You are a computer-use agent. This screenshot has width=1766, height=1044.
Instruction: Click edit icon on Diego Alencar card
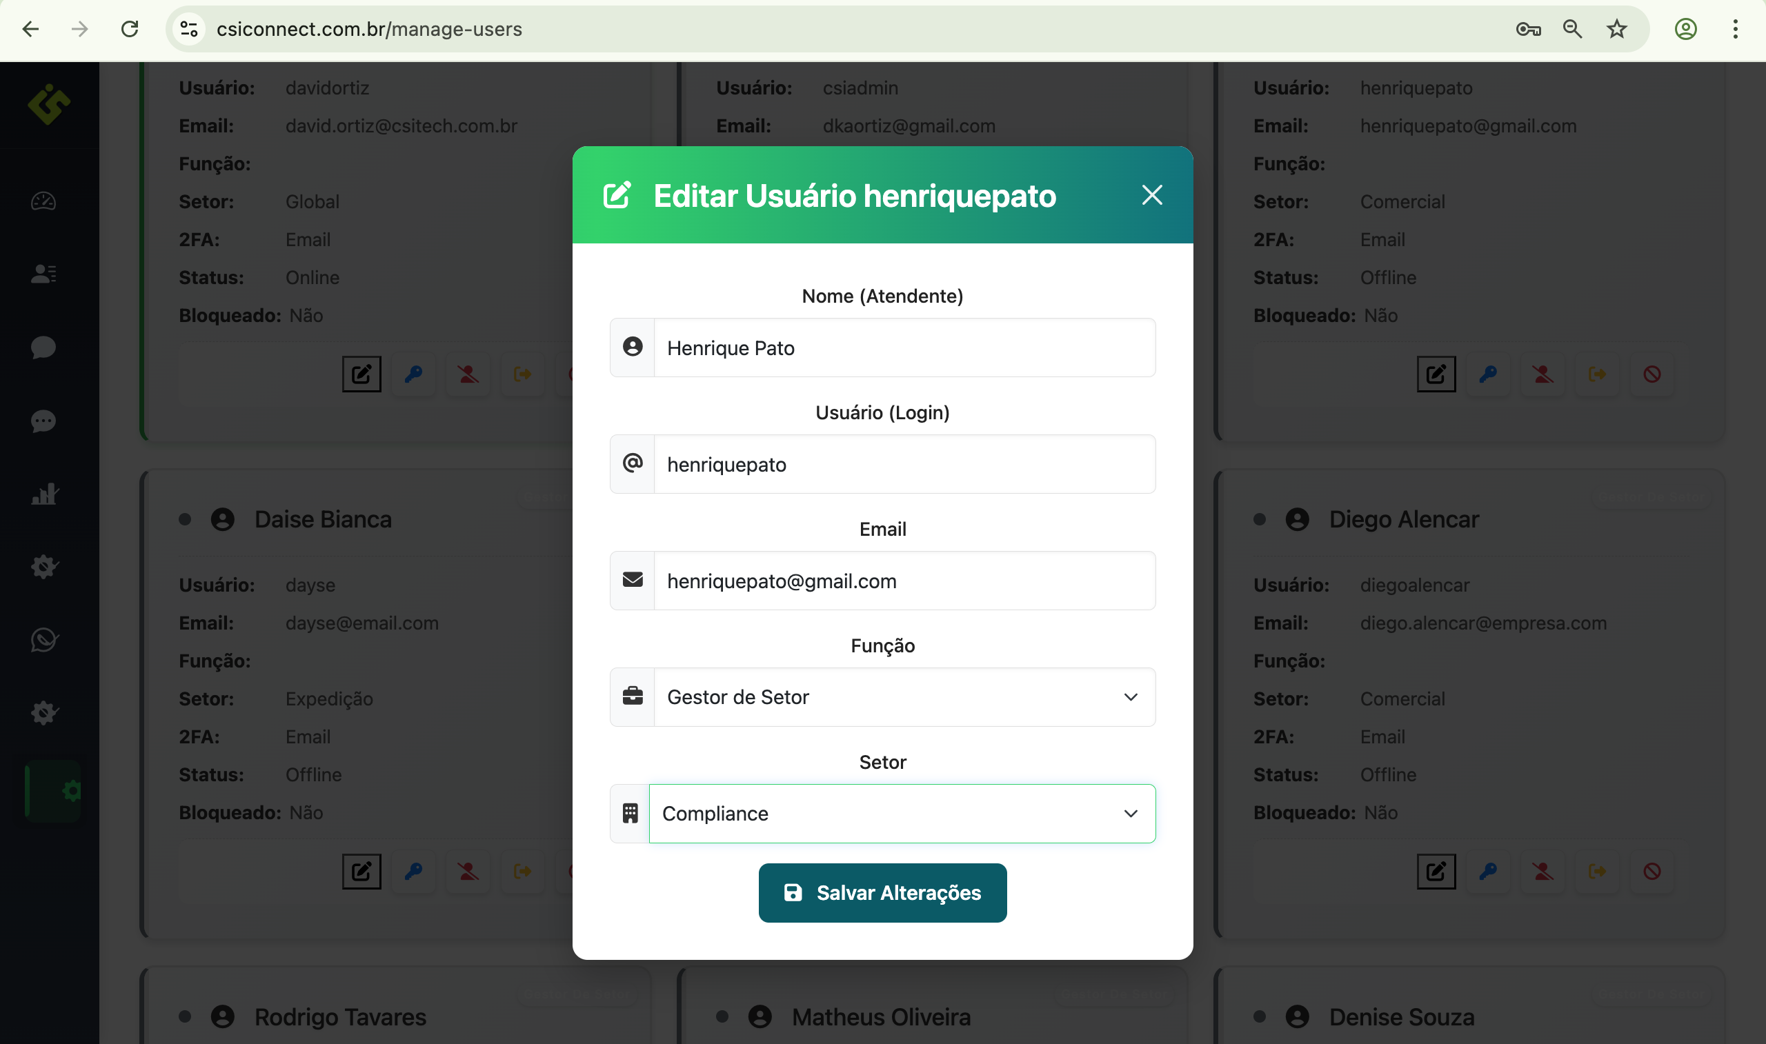coord(1436,872)
